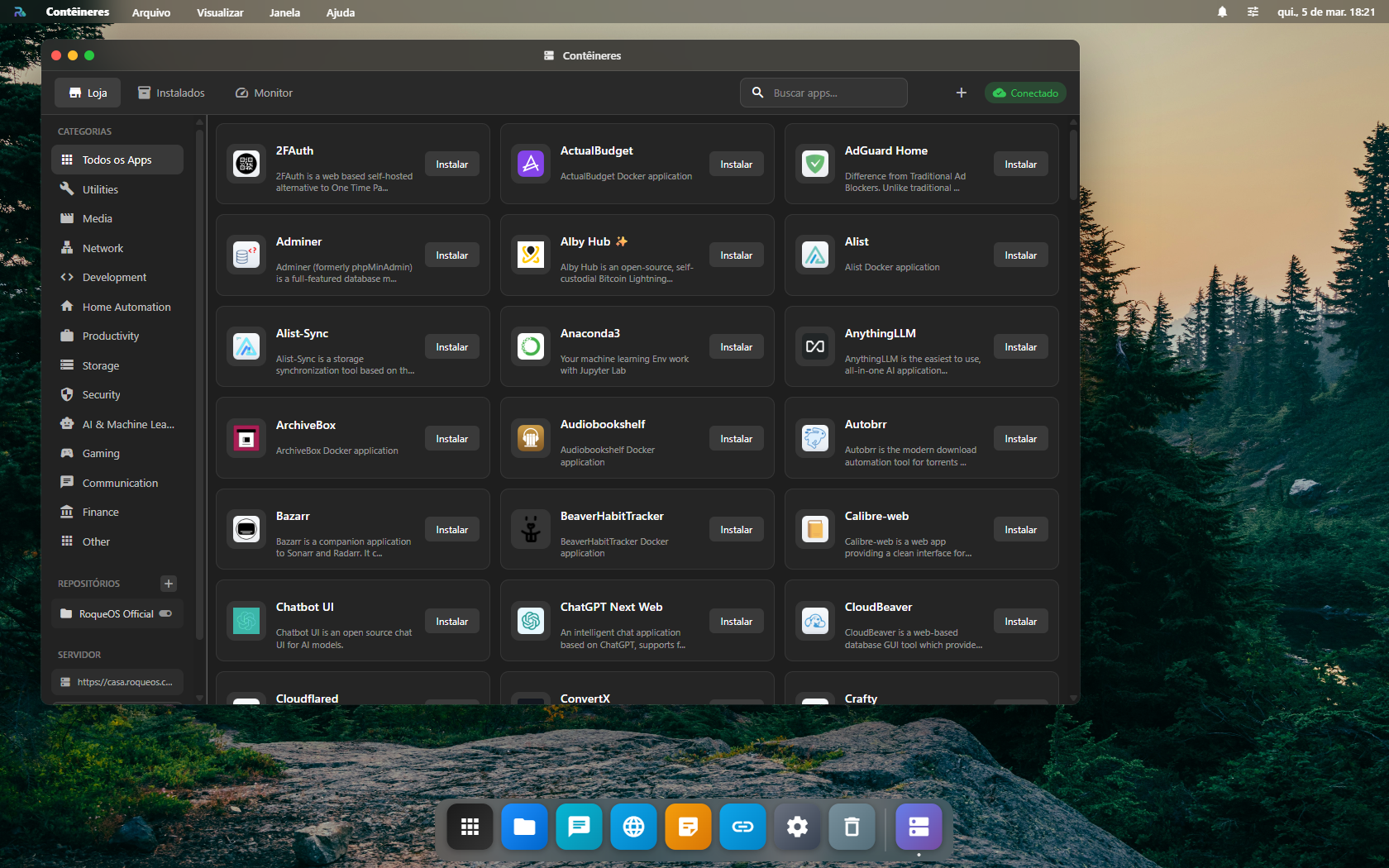Click the app list vertical scrollbar
Screen dimensions: 1389x868
(1073, 165)
